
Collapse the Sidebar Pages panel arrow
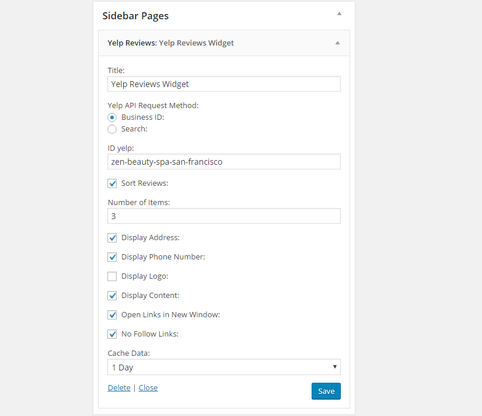(339, 13)
